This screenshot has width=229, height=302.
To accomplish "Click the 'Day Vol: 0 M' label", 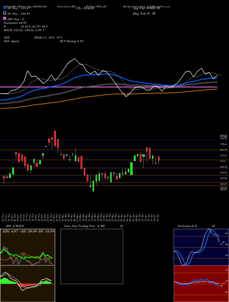I will [x=144, y=14].
